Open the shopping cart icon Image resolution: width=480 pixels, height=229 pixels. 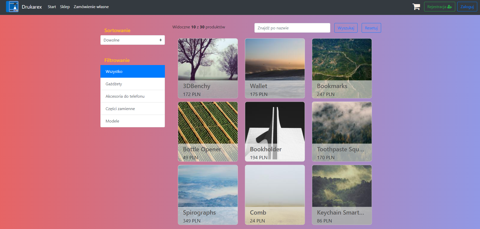416,7
